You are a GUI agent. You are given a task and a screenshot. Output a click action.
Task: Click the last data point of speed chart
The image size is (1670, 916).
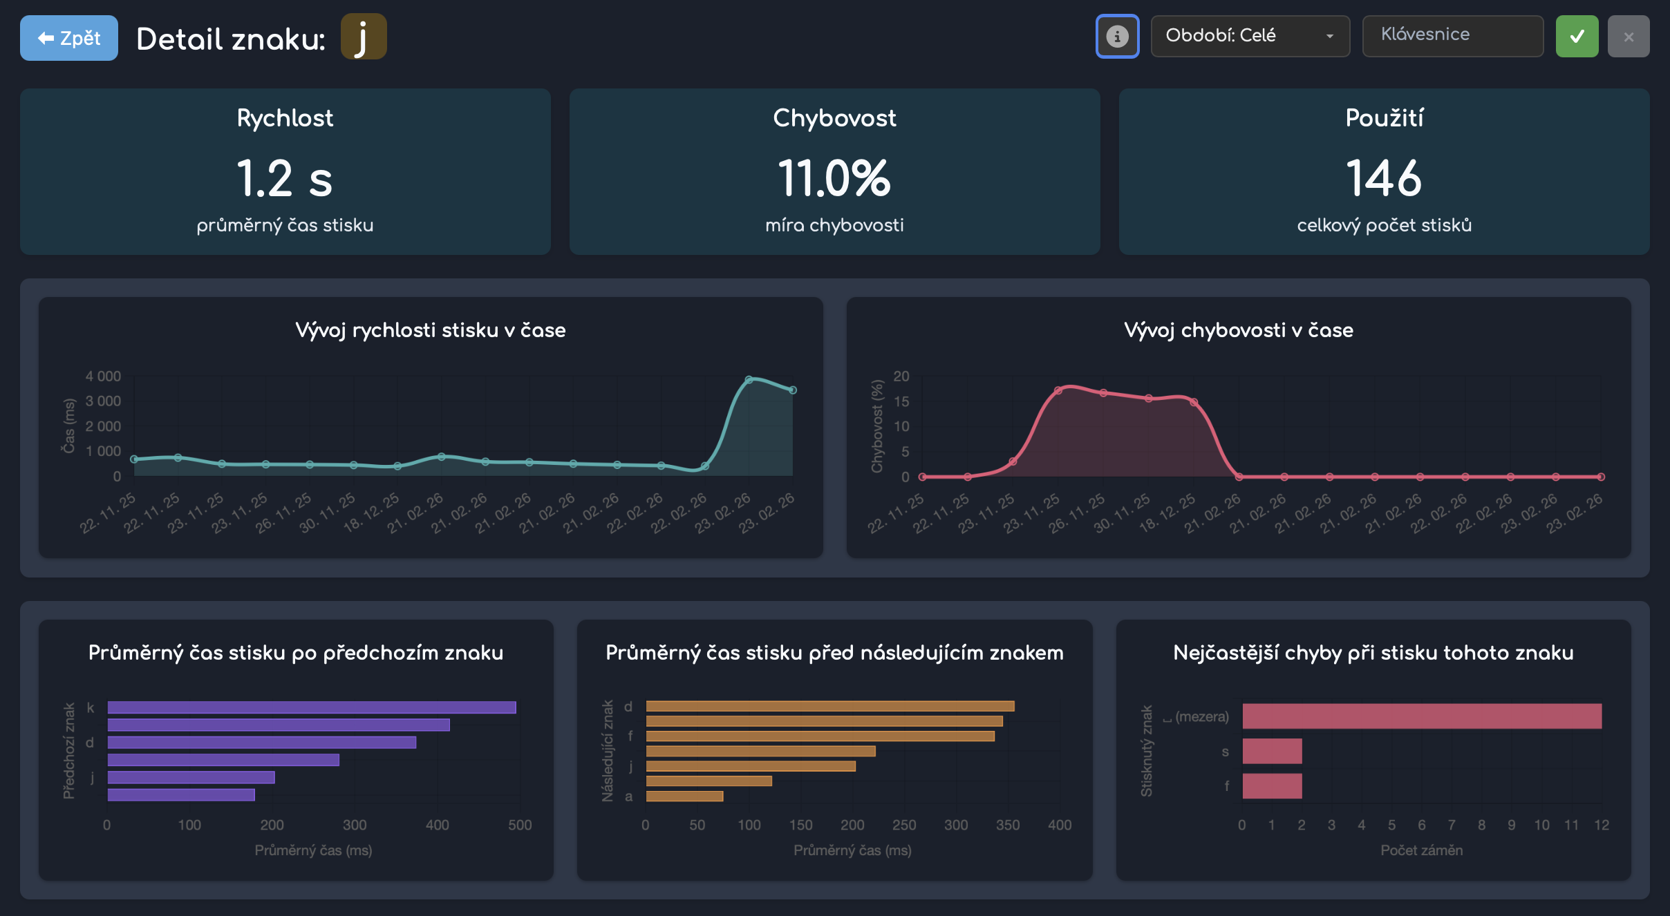click(x=793, y=390)
